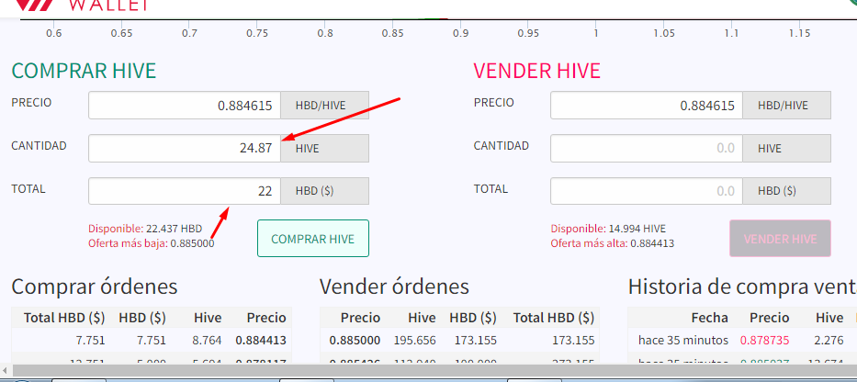
Task: Click Precio header in sell orders table
Action: [361, 318]
